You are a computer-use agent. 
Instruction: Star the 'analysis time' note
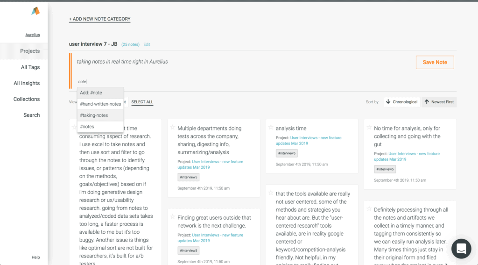pyautogui.click(x=271, y=127)
